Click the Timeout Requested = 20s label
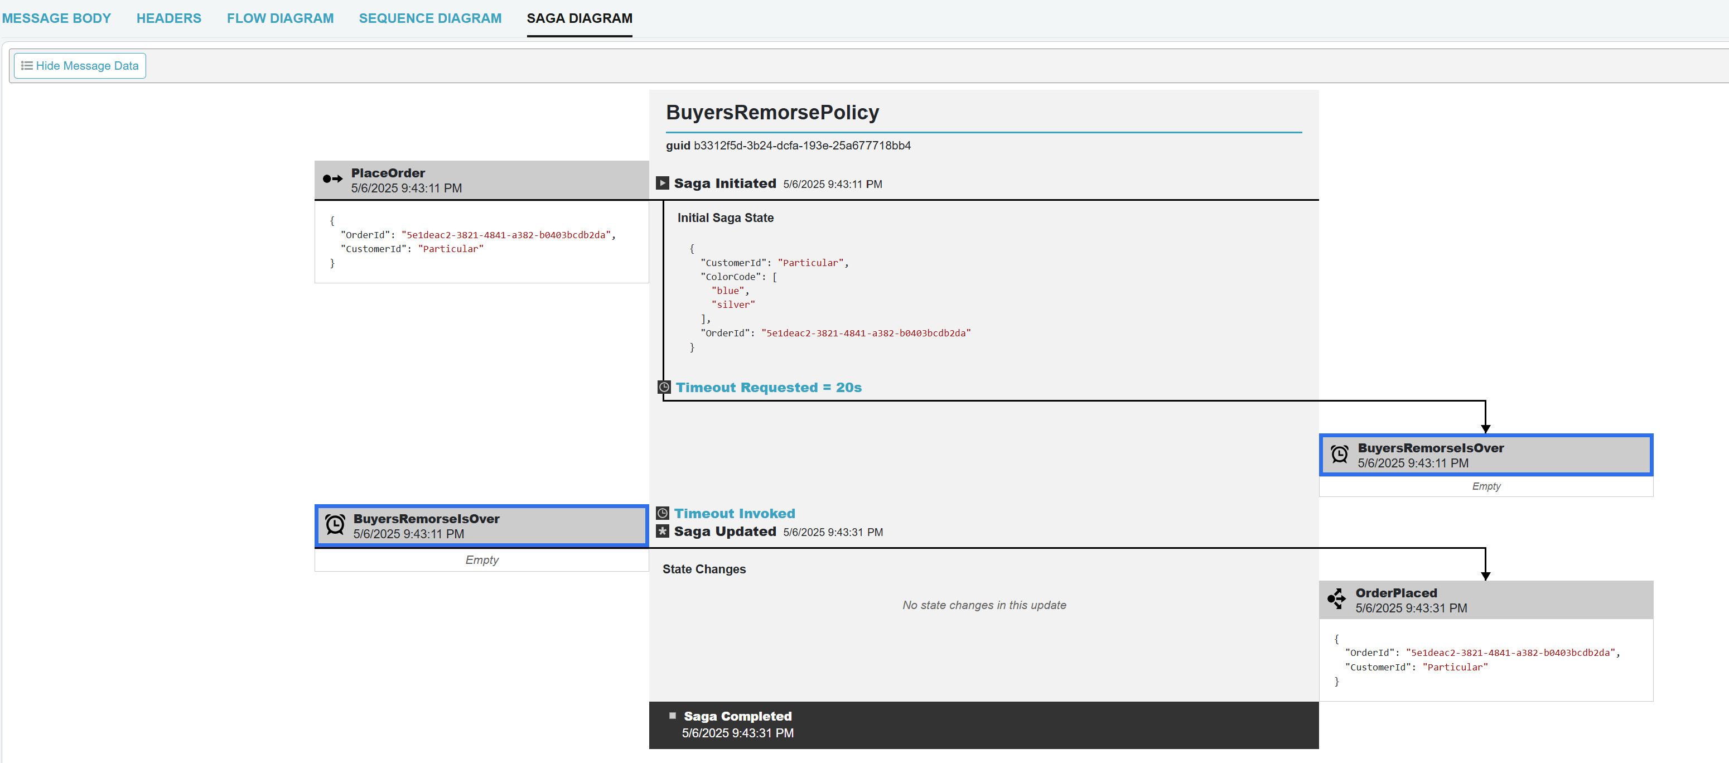Screen dimensions: 1729x763 tap(769, 387)
